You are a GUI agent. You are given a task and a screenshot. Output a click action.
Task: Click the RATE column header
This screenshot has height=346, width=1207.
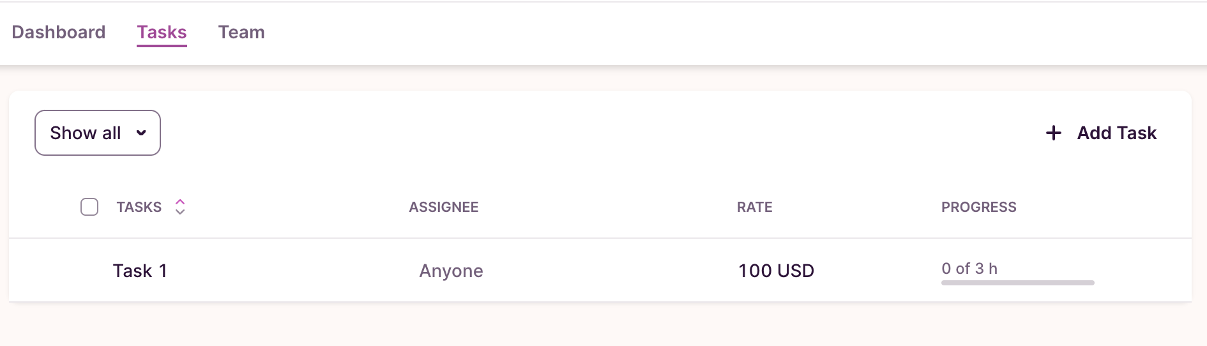click(754, 207)
